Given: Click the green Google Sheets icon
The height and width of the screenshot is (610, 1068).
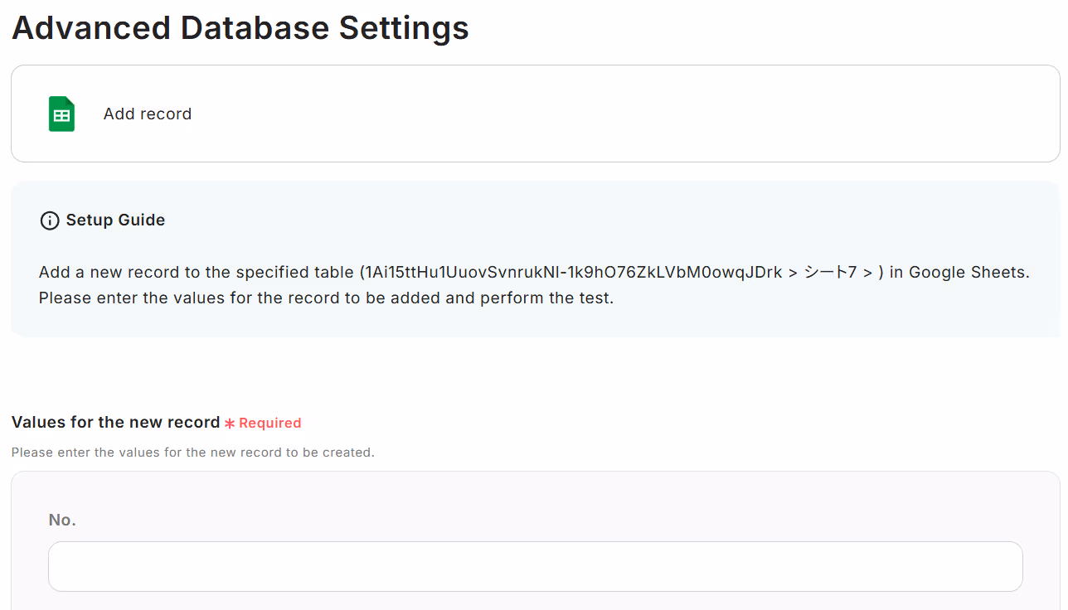Looking at the screenshot, I should point(61,114).
